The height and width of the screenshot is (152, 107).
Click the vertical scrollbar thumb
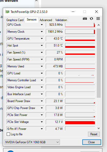point(99,63)
